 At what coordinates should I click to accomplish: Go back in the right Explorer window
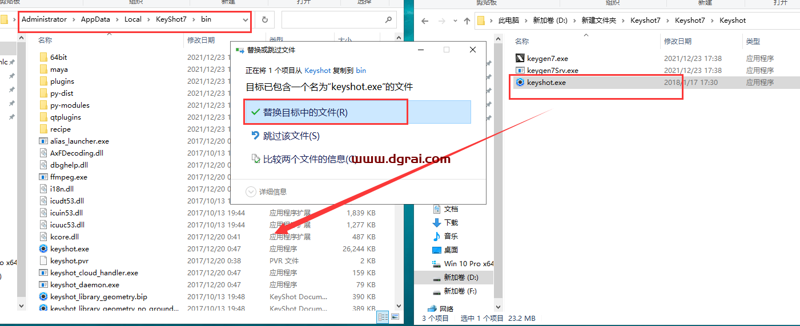[x=424, y=21]
